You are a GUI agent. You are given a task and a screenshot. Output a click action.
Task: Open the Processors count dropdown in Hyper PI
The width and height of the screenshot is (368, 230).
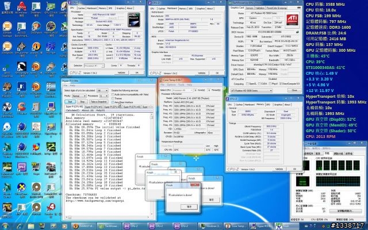pos(103,96)
